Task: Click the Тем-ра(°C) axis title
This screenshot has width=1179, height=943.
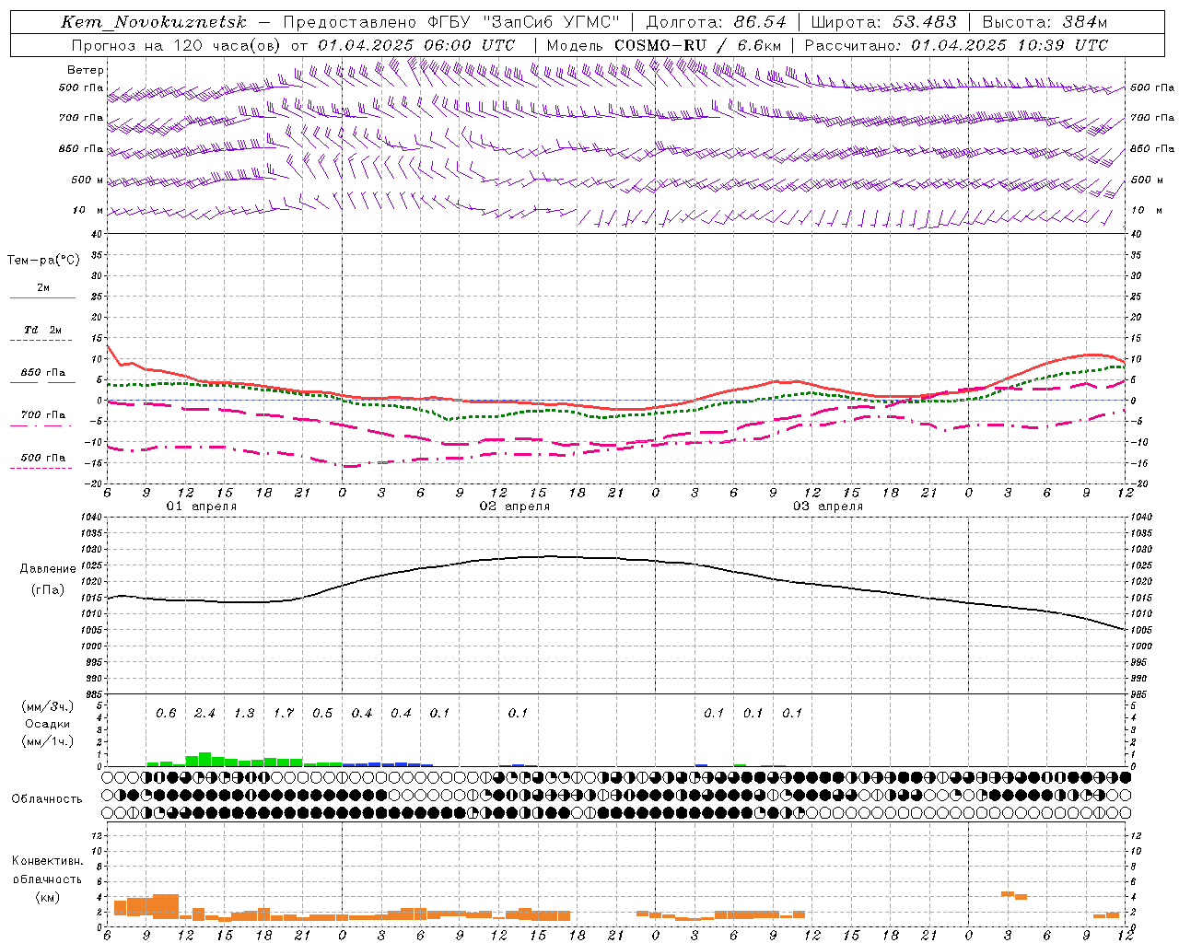Action: pos(43,261)
